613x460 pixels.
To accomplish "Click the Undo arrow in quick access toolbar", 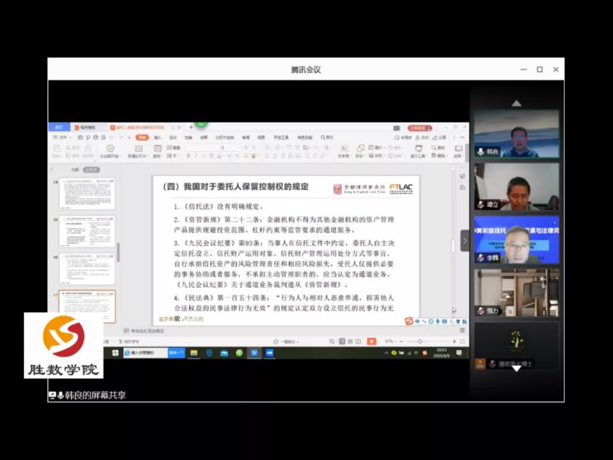I will (x=111, y=137).
